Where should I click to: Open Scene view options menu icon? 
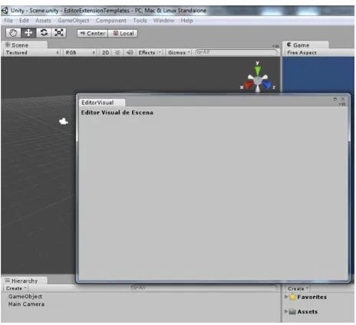(x=275, y=46)
